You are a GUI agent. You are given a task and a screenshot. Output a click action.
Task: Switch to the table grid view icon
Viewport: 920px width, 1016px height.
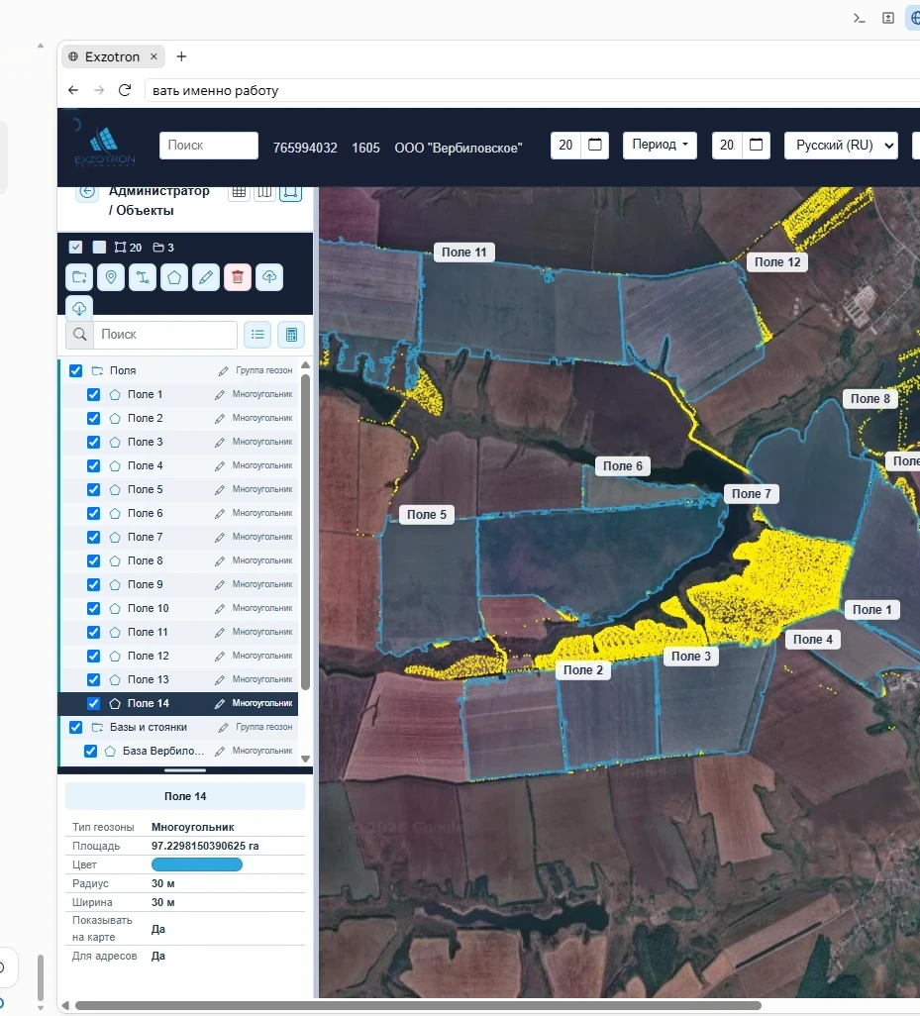coord(239,192)
